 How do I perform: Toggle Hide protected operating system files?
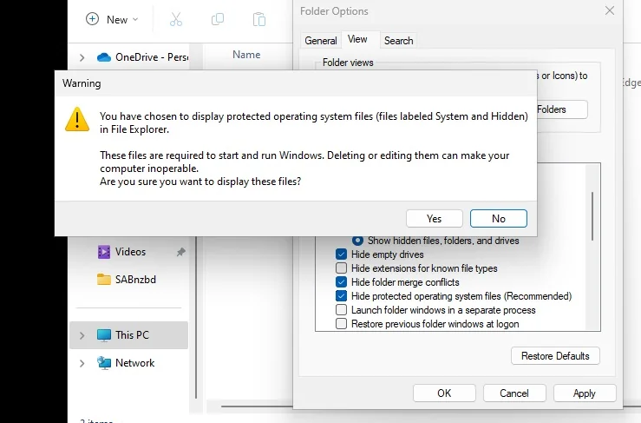341,296
